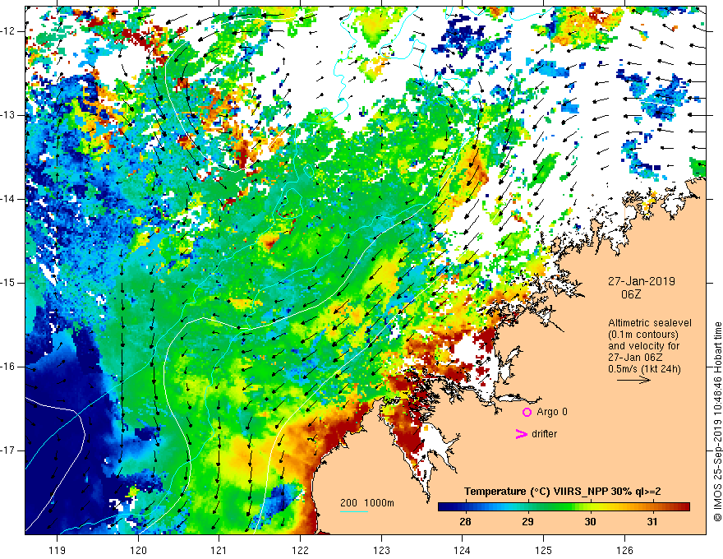This screenshot has height=559, width=723.
Task: Click the '(0.1m contours)' caption line
Action: 643,335
